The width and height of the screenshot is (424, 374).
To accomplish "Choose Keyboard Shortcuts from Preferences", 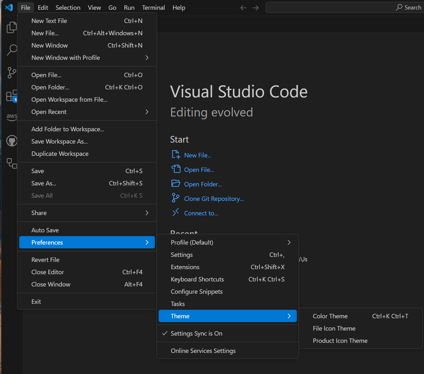I will click(x=197, y=279).
